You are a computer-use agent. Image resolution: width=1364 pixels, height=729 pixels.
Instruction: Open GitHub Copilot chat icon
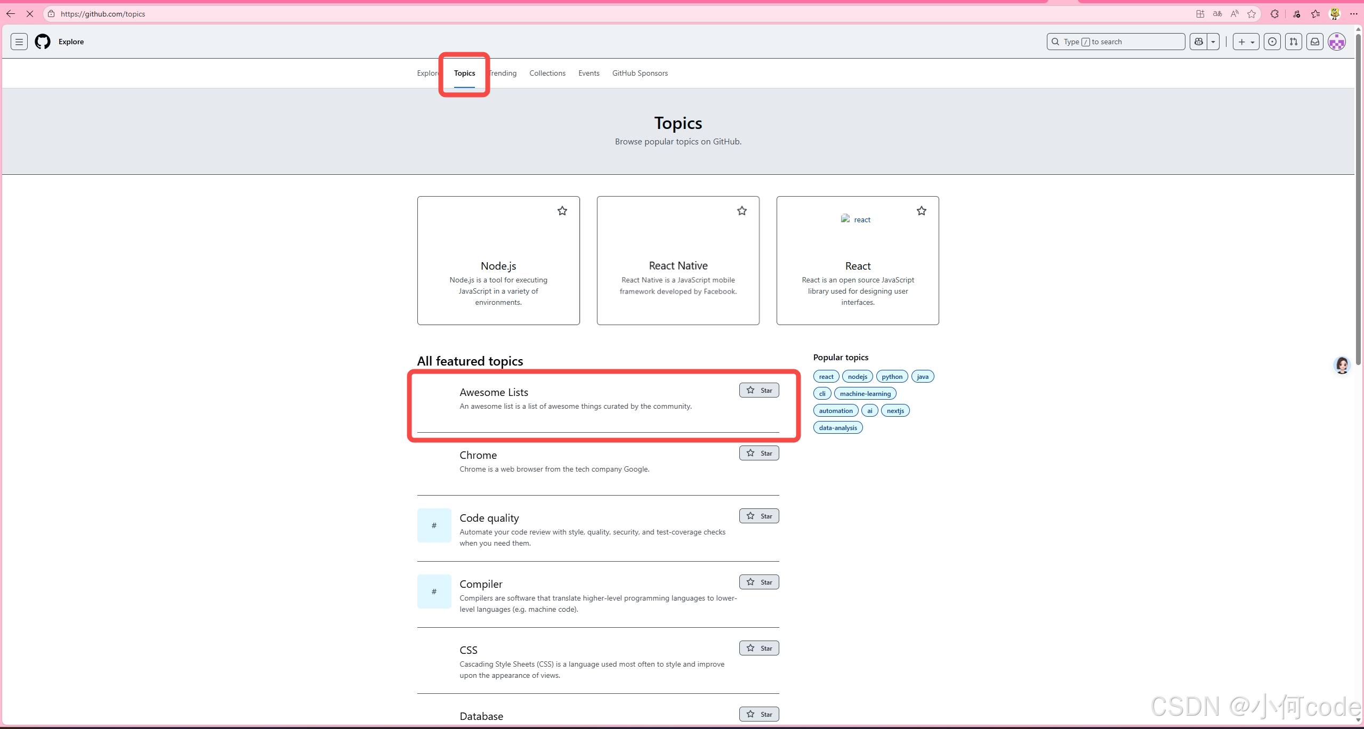(x=1199, y=42)
